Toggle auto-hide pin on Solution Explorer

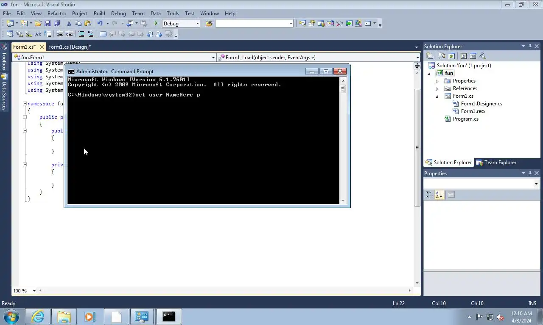(530, 46)
